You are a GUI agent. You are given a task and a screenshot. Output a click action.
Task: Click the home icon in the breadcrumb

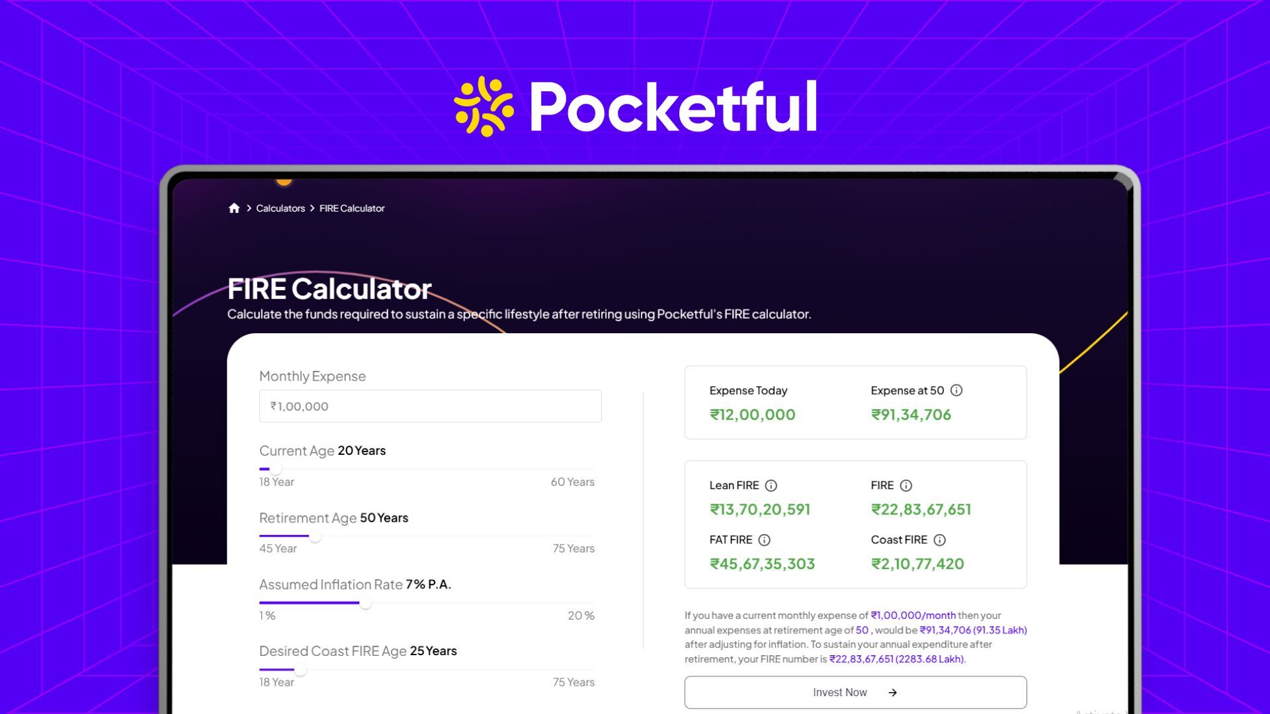(x=234, y=208)
